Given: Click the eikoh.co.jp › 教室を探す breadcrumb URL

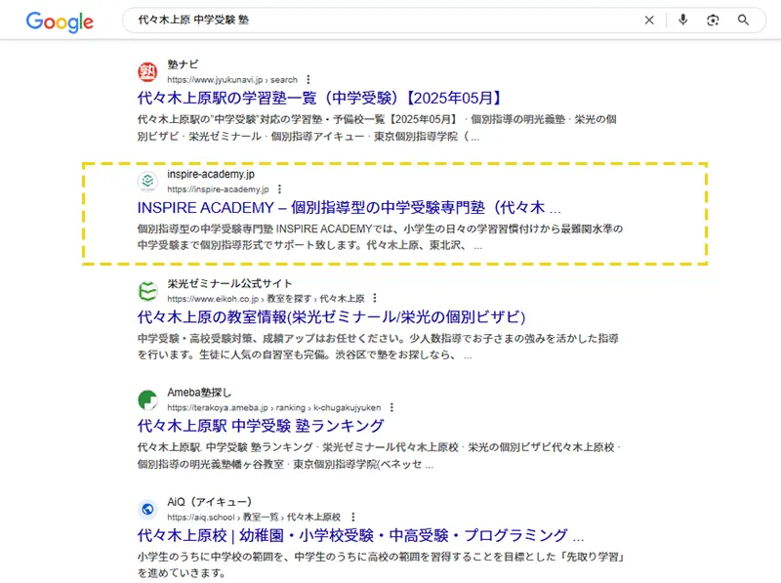Looking at the screenshot, I should pyautogui.click(x=266, y=299).
